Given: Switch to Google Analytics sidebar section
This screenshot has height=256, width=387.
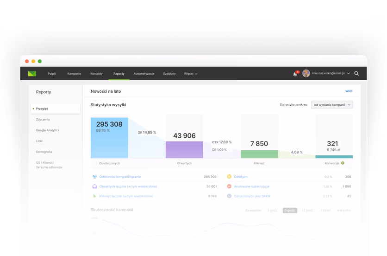Looking at the screenshot, I should click(x=48, y=130).
